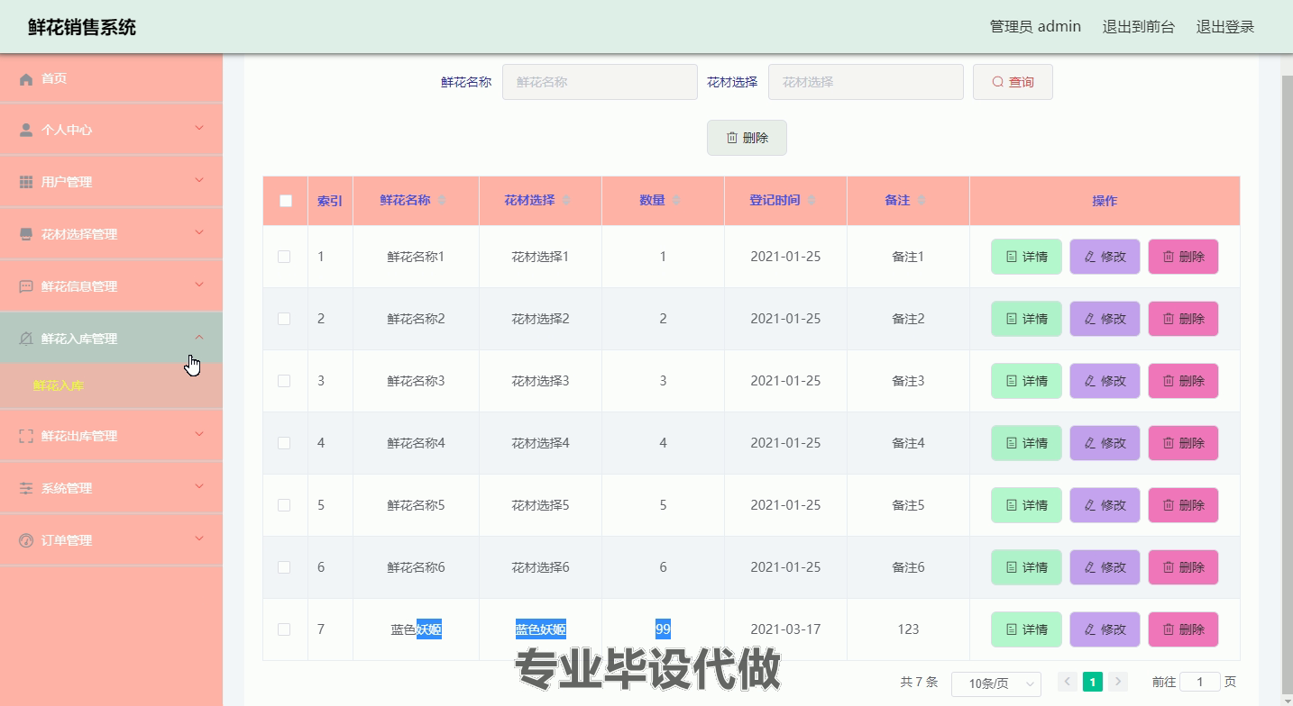Go to previous page arrow
Viewport: 1293px width, 706px height.
click(1068, 682)
